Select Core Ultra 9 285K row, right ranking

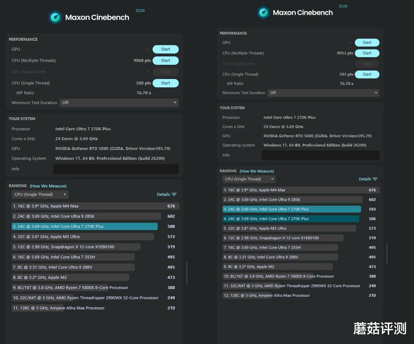(301, 199)
